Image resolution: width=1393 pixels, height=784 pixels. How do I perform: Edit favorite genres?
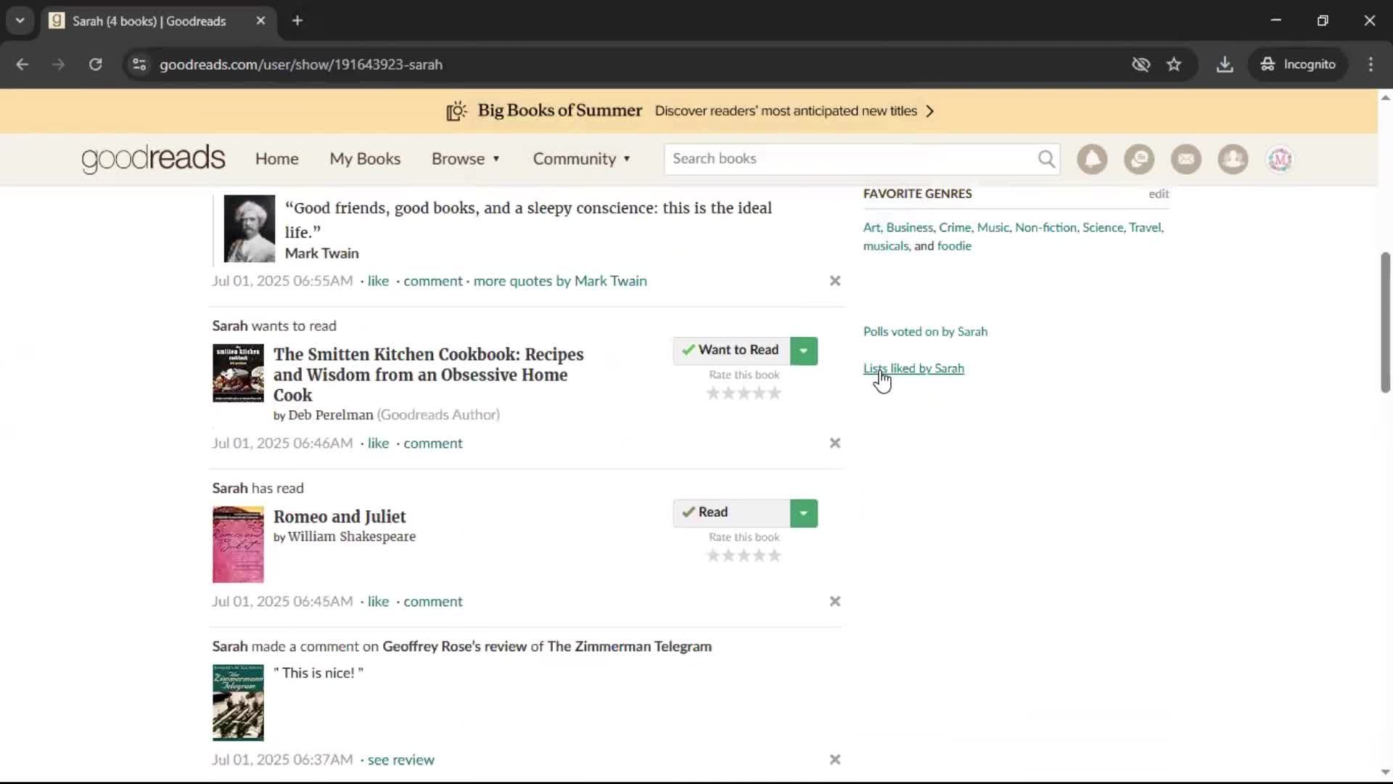click(x=1159, y=194)
